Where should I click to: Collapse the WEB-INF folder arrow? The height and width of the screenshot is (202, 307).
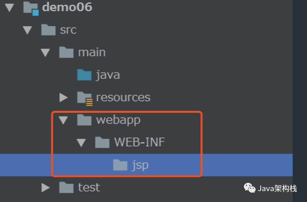81,143
